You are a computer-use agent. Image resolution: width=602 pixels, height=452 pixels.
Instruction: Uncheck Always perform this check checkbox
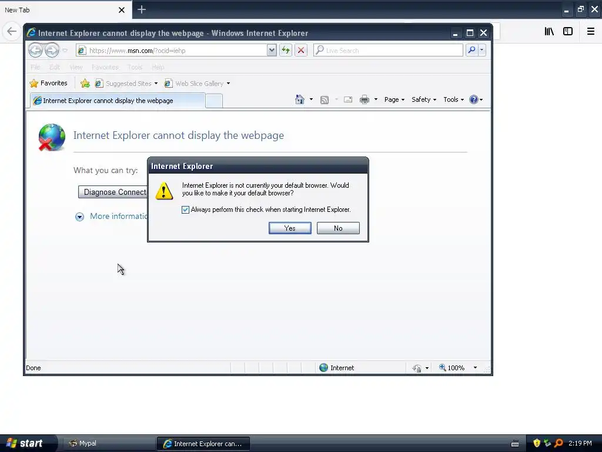point(185,210)
